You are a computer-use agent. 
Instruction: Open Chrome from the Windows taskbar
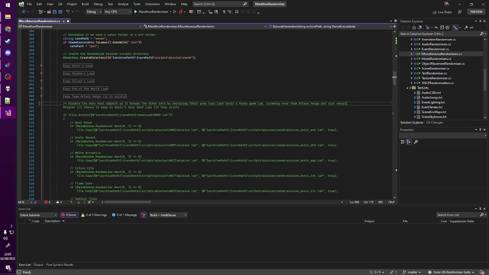[8, 29]
